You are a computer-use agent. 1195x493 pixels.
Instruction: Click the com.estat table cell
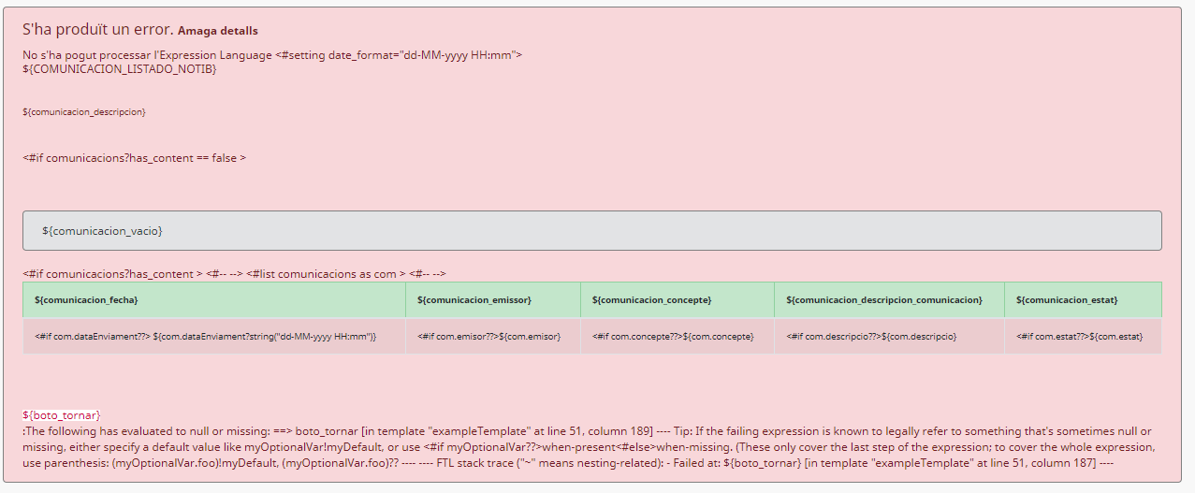tap(1084, 336)
